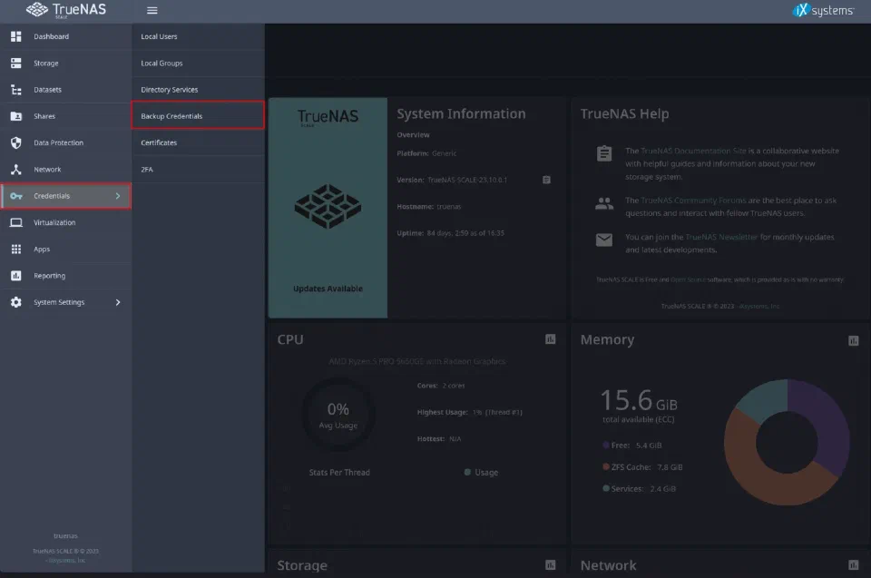Open Local Groups submenu item
This screenshot has height=578, width=871.
(199, 64)
